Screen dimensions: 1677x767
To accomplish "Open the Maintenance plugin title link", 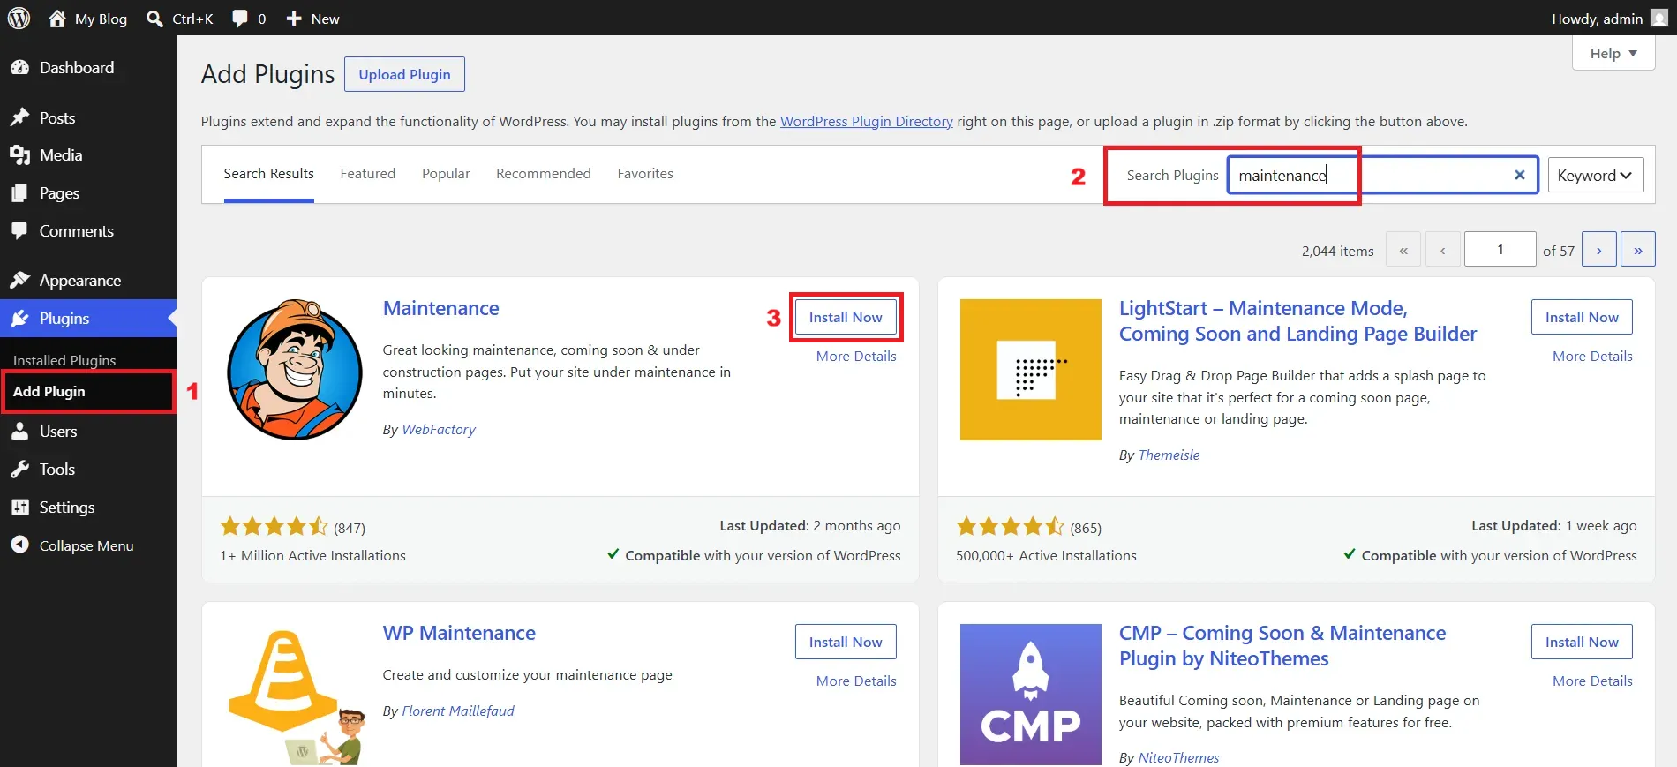I will pos(441,308).
